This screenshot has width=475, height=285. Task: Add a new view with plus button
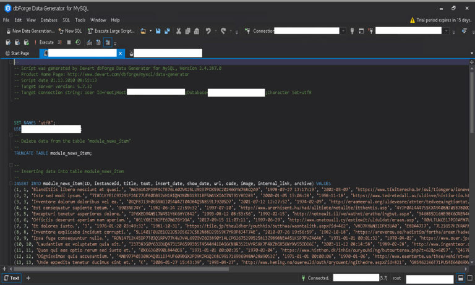[28, 278]
